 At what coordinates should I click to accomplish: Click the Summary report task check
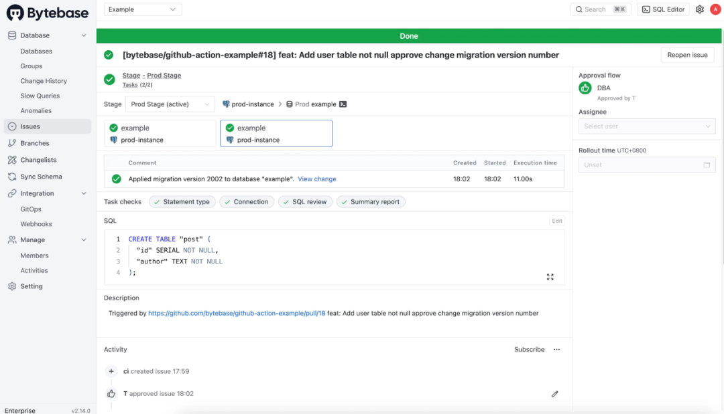coord(371,202)
